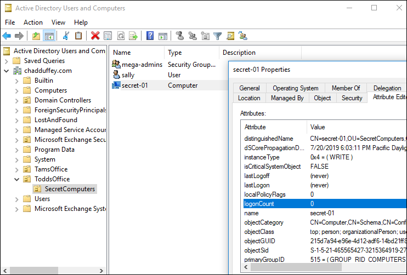Image resolution: width=407 pixels, height=275 pixels.
Task: Click the attributes list horizontal scrollbar thumb
Action: tap(296, 267)
